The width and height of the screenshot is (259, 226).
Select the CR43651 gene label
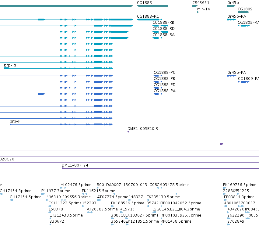tap(201, 3)
